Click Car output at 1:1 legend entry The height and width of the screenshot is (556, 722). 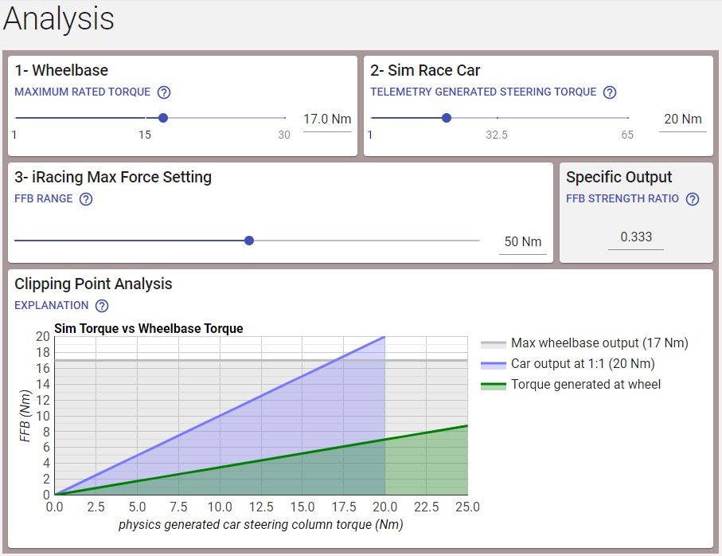pyautogui.click(x=568, y=364)
